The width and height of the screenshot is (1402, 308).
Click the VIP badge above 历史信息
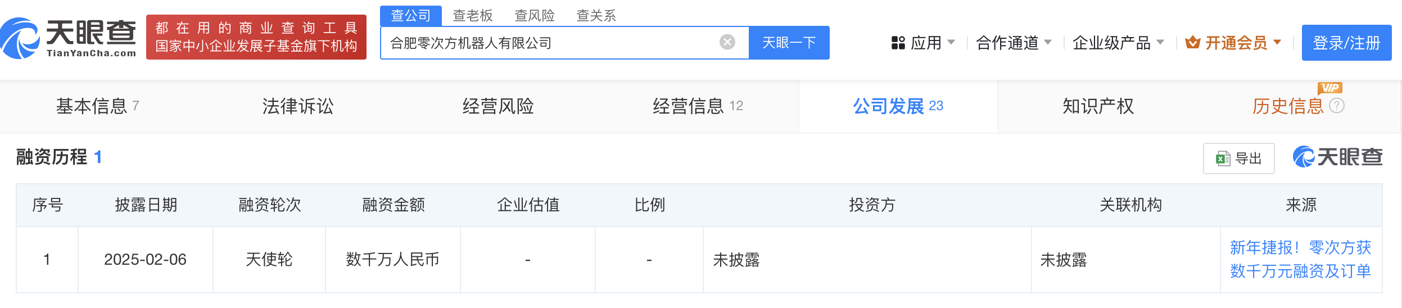[1329, 88]
